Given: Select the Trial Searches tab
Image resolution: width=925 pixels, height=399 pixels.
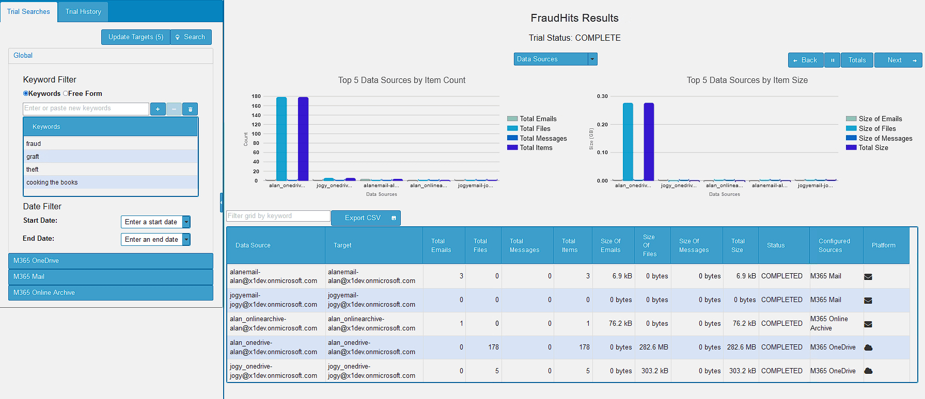Looking at the screenshot, I should [x=28, y=11].
